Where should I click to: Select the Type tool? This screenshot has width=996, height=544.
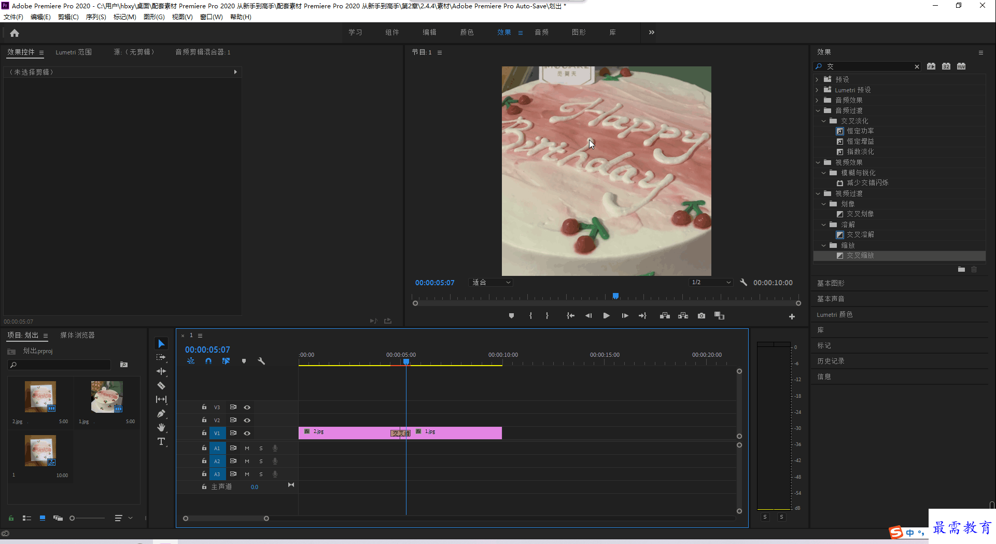click(x=161, y=441)
